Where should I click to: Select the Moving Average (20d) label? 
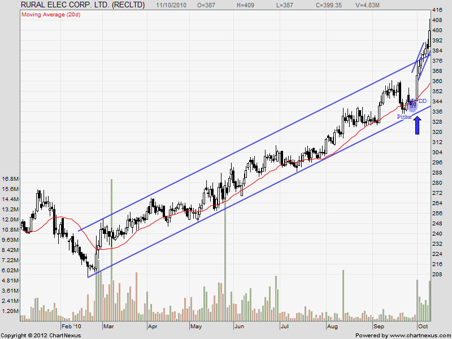coord(51,15)
